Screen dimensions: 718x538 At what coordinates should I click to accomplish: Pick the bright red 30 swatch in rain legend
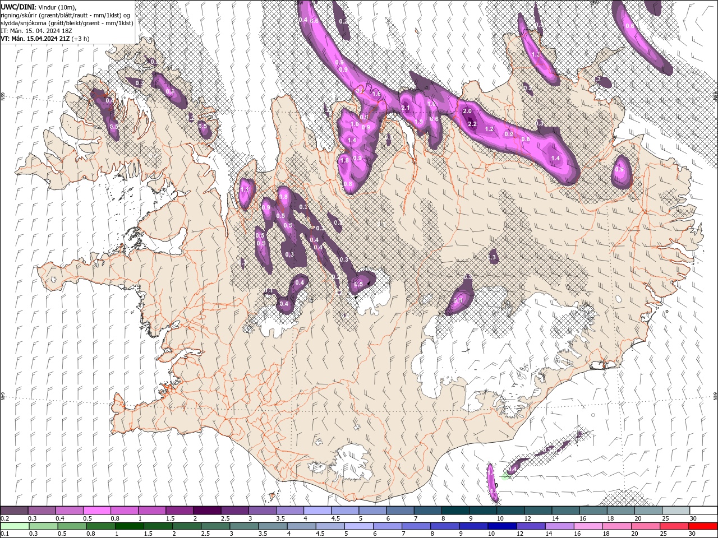[704, 526]
